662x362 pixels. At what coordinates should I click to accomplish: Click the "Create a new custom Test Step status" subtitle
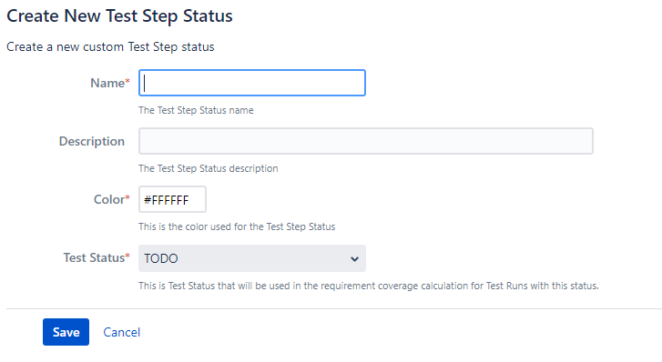(x=110, y=46)
